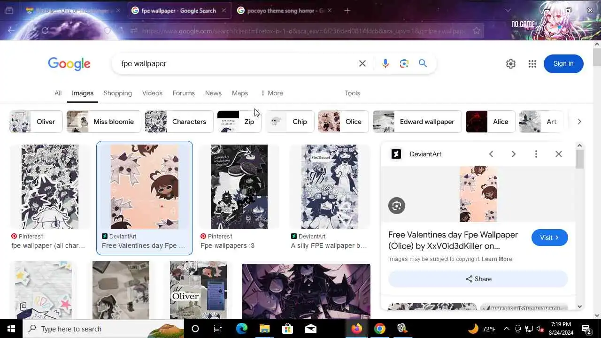Click Windows 'Type here to search' box
Viewport: 601px width, 338px height.
pyautogui.click(x=103, y=329)
